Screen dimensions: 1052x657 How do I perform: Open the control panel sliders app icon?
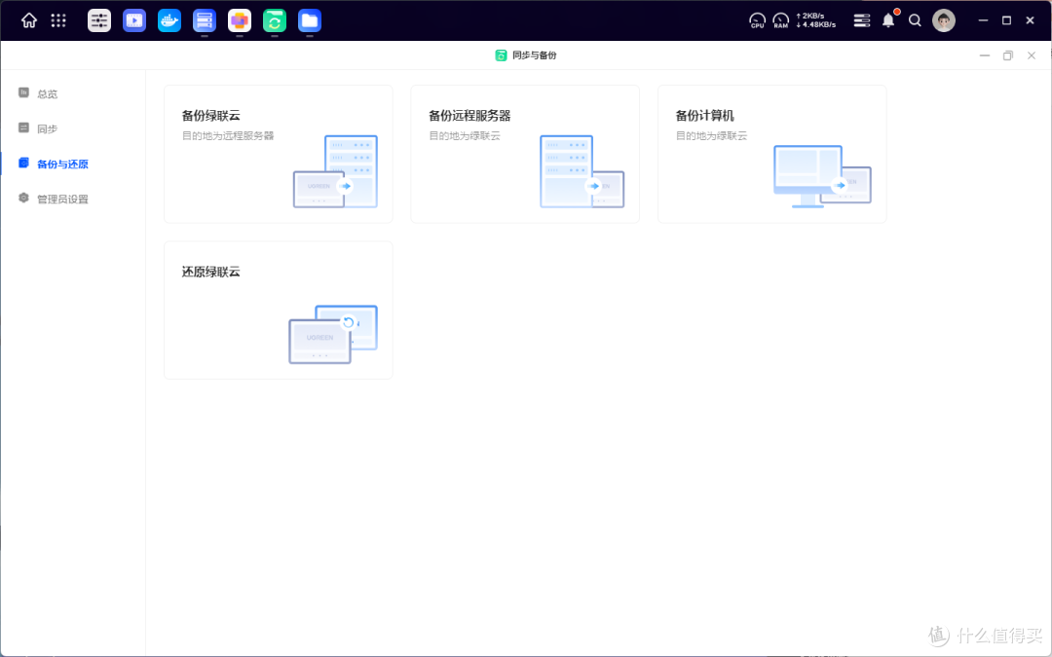[x=99, y=20]
